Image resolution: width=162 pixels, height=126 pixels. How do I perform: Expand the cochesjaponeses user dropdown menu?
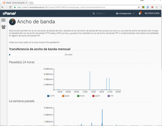[125, 13]
